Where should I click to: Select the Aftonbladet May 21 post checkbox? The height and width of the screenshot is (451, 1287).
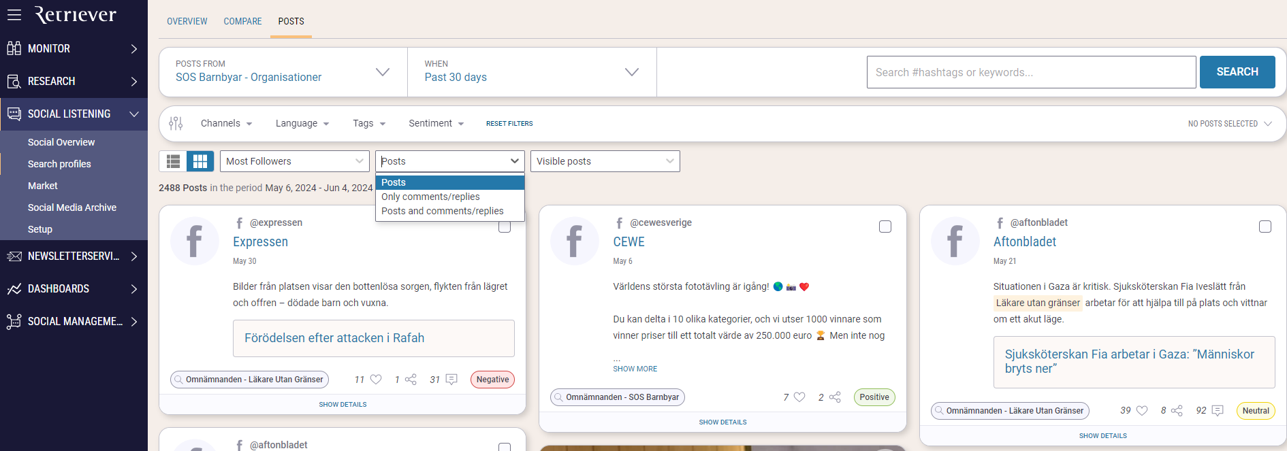(x=1265, y=227)
